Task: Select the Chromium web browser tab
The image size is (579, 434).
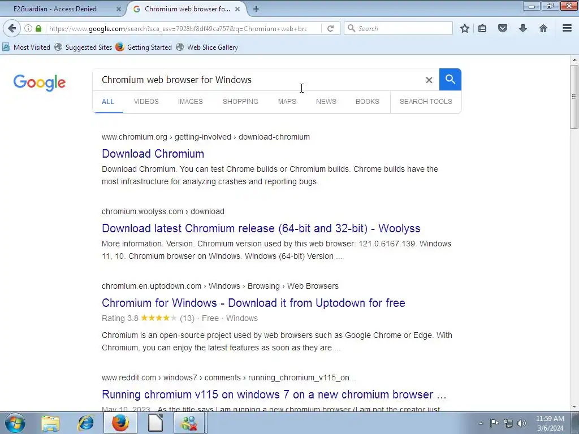Action: pos(187,9)
